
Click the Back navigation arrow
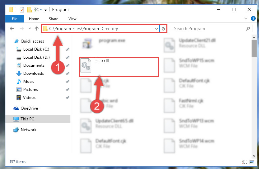pos(12,29)
